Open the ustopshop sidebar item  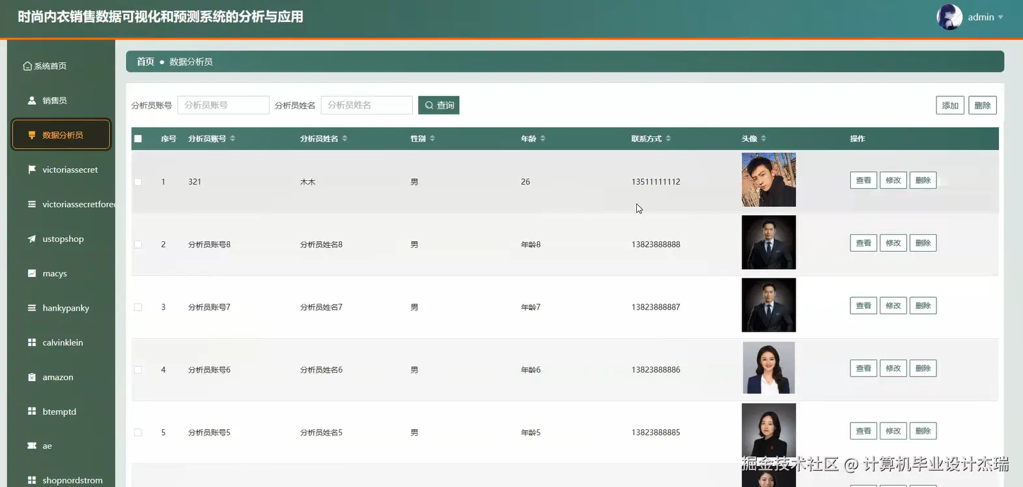[61, 239]
